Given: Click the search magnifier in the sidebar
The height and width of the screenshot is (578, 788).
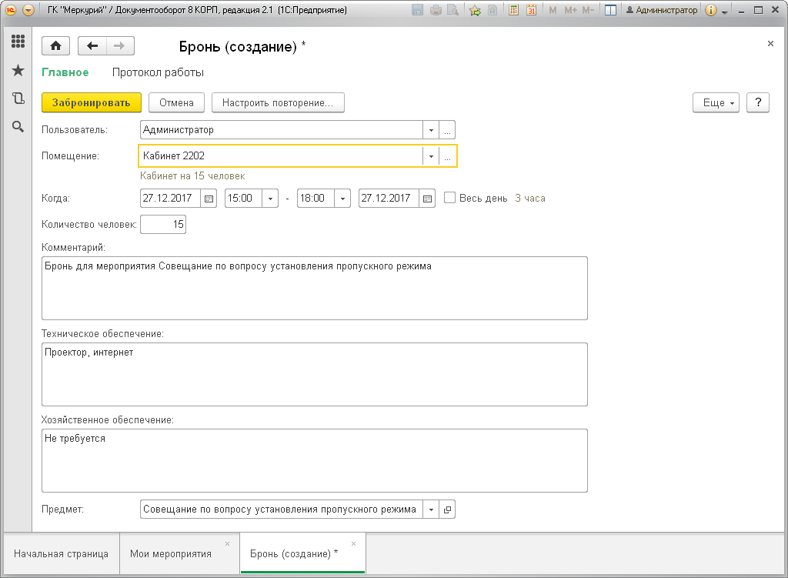Looking at the screenshot, I should [x=18, y=127].
